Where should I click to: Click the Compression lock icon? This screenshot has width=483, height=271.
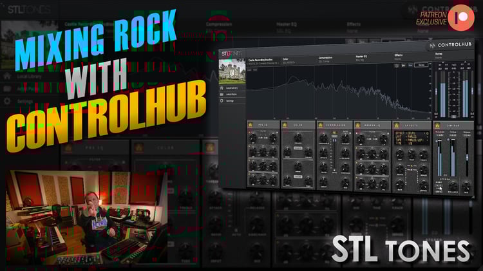point(350,133)
